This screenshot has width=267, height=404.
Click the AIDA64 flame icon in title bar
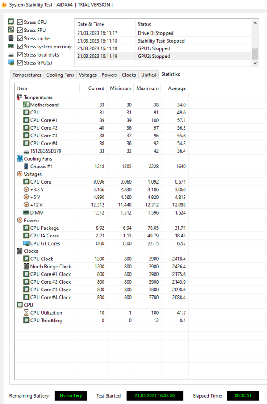4,4
